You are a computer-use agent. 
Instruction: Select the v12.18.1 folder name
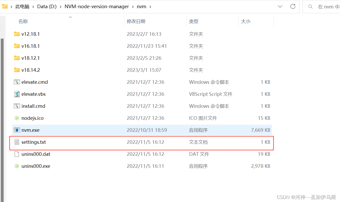point(30,34)
